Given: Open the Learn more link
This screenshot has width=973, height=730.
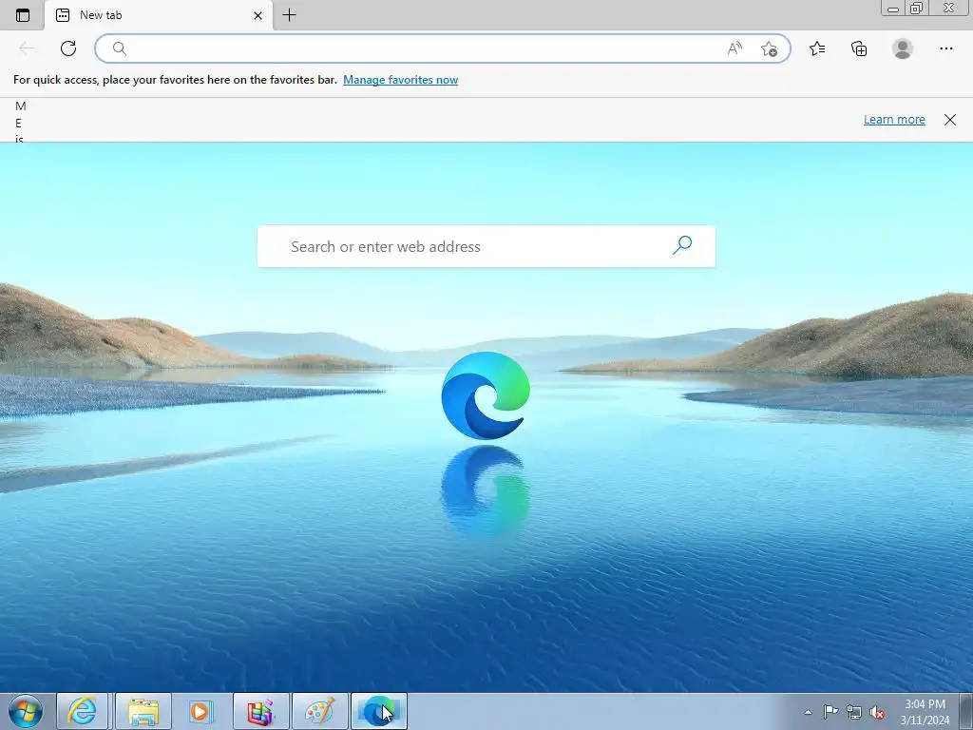Looking at the screenshot, I should click(894, 119).
